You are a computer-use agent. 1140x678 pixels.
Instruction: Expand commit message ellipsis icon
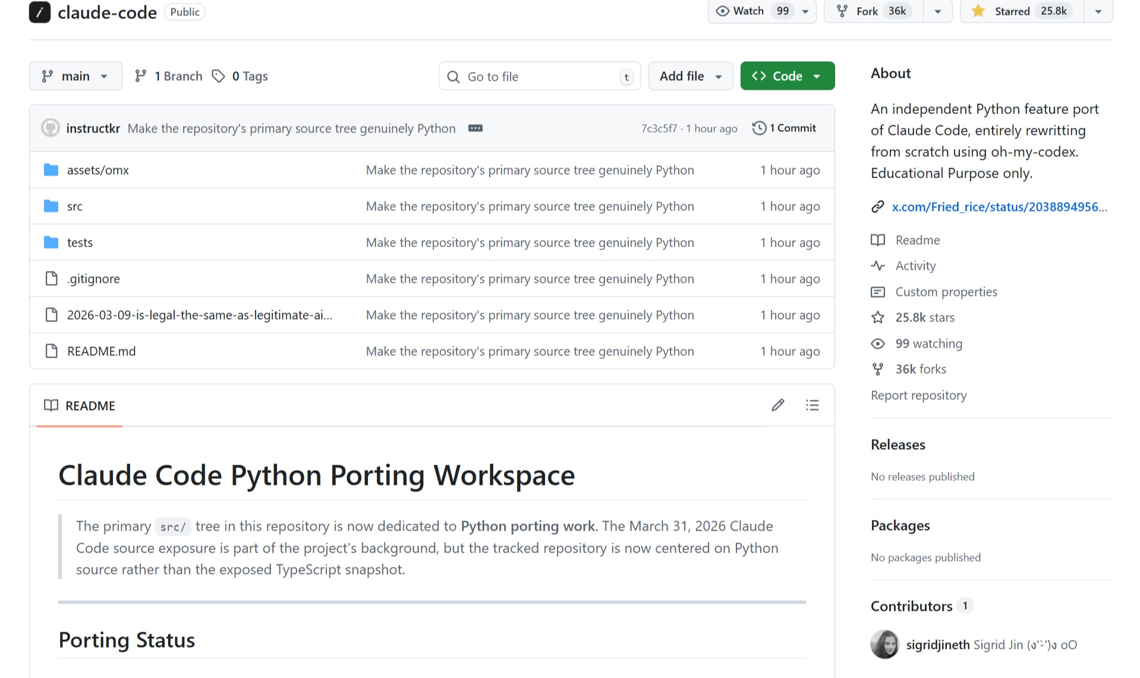475,128
